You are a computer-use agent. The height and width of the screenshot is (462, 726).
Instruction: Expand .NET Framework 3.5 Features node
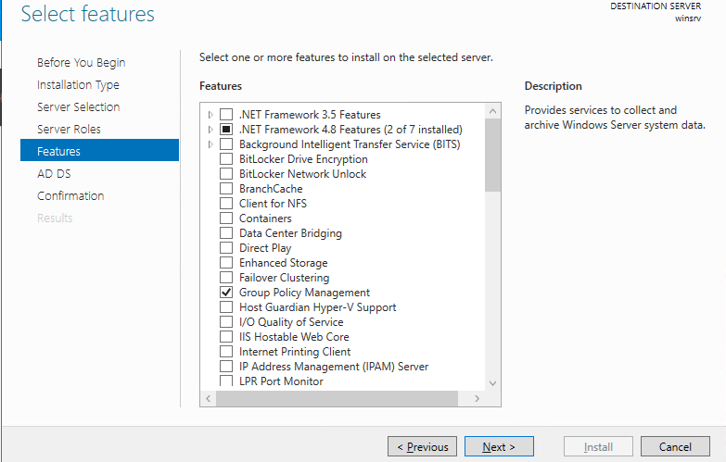coord(211,115)
